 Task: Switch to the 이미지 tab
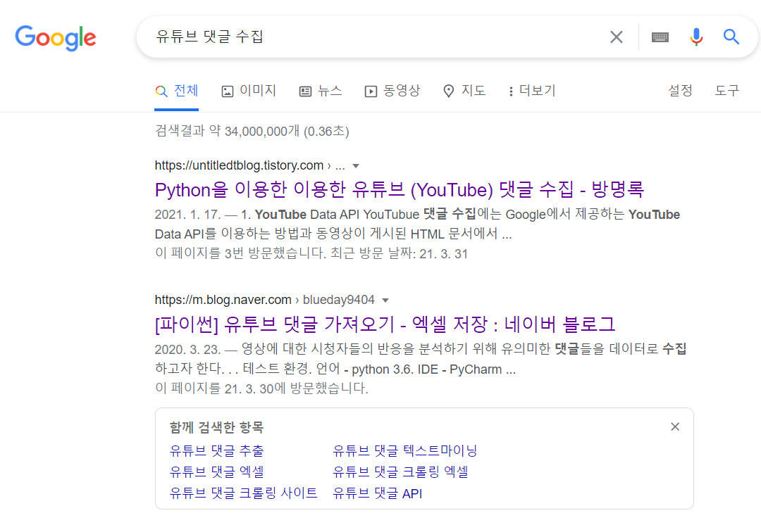(249, 91)
